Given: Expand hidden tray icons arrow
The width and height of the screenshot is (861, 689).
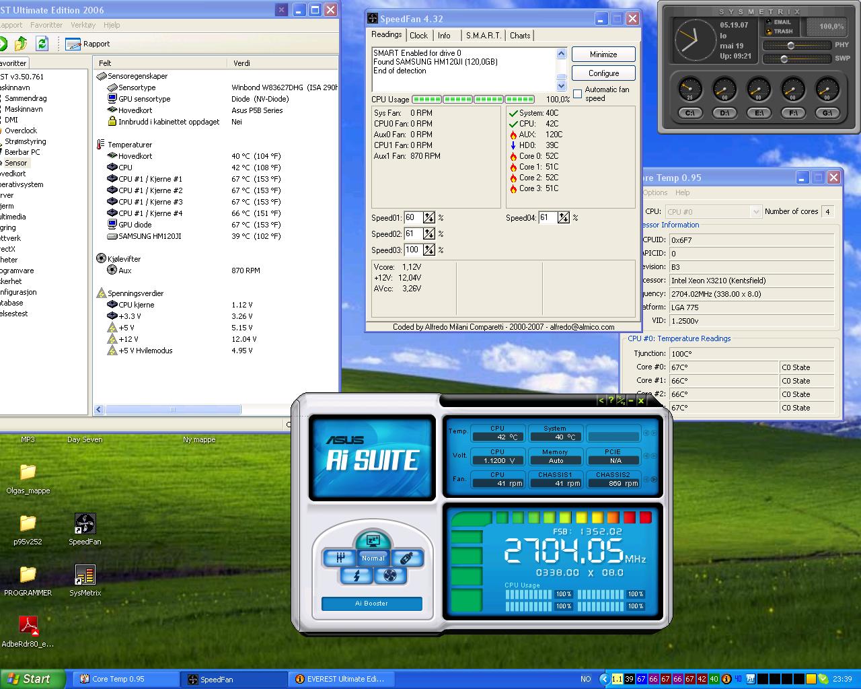Looking at the screenshot, I should click(x=604, y=679).
